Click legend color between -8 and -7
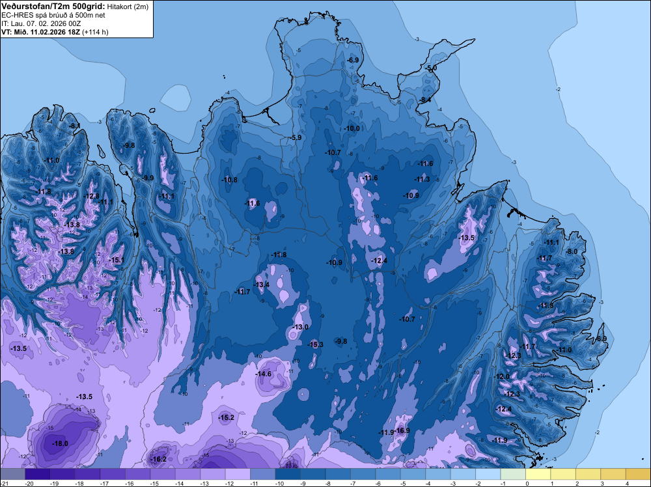The width and height of the screenshot is (651, 487). 338,474
